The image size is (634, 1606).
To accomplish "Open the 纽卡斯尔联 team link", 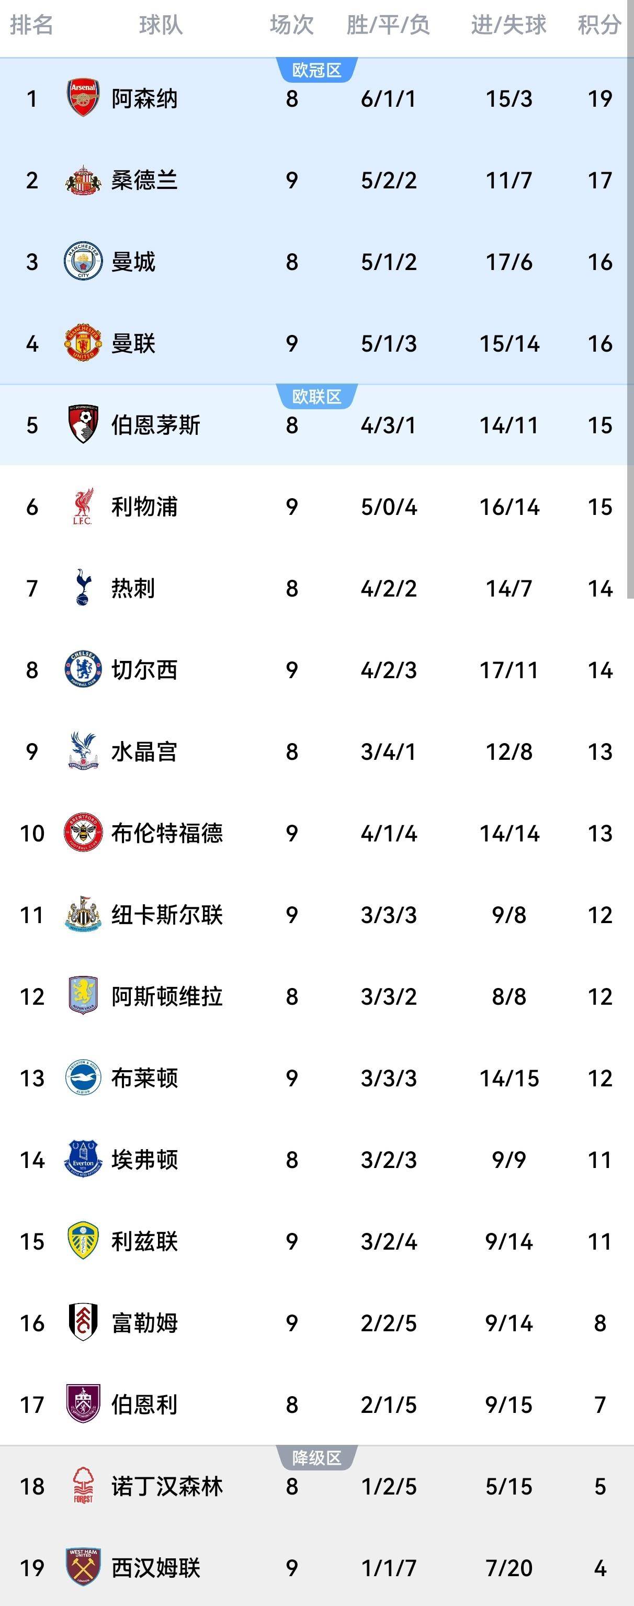I will click(167, 915).
